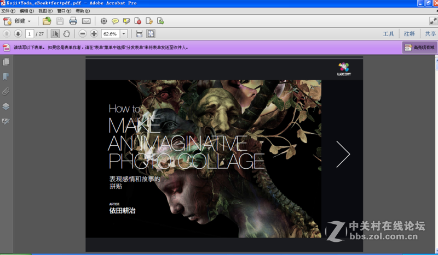Open 窗口 menu
Image resolution: width=438 pixels, height=255 pixels.
64,11
